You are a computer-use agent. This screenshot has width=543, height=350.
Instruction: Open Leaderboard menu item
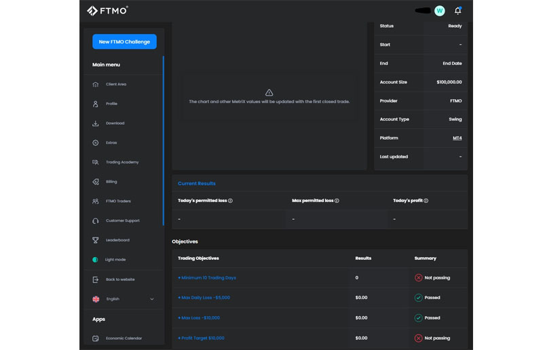pyautogui.click(x=117, y=240)
